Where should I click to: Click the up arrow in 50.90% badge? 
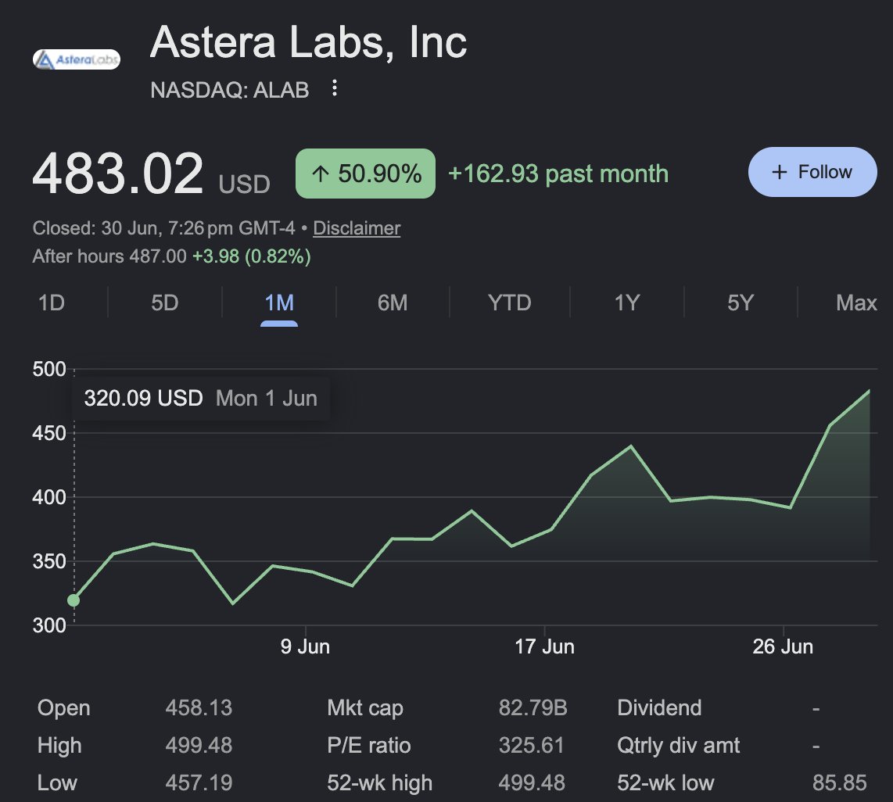(320, 174)
